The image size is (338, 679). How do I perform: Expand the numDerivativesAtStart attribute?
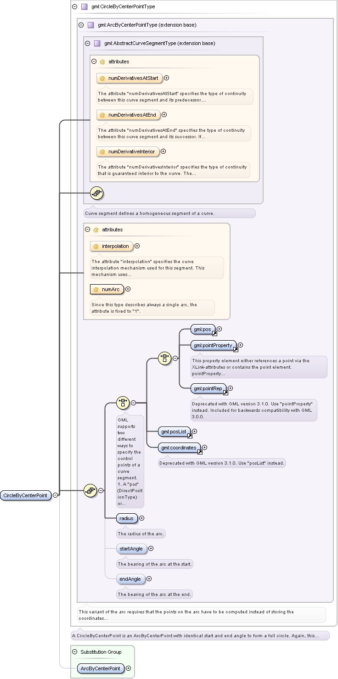pos(166,78)
